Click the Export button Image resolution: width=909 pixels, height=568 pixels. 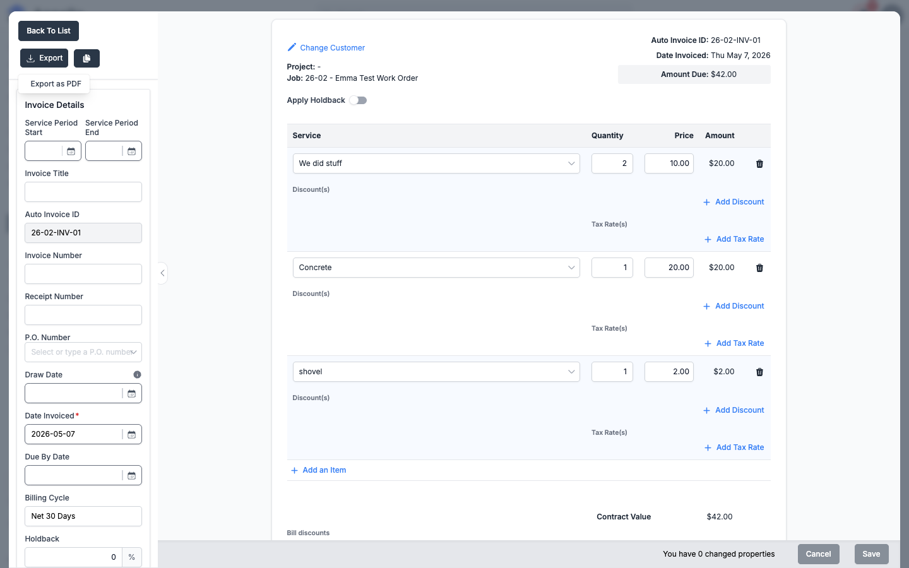tap(44, 58)
